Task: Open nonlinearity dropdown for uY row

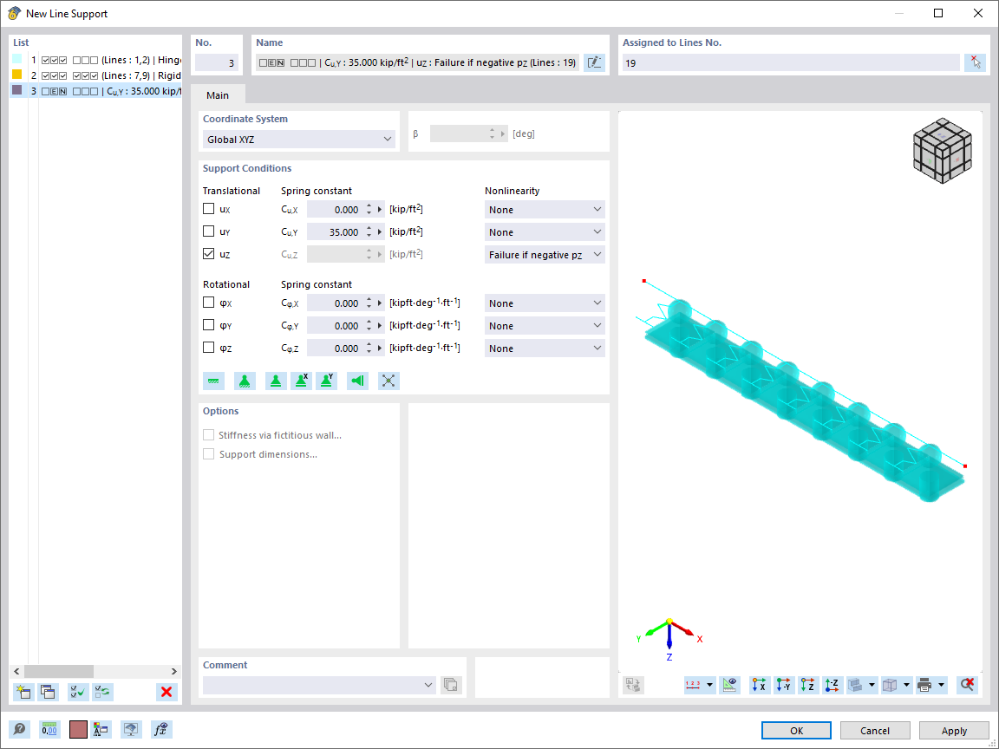Action: pyautogui.click(x=545, y=231)
